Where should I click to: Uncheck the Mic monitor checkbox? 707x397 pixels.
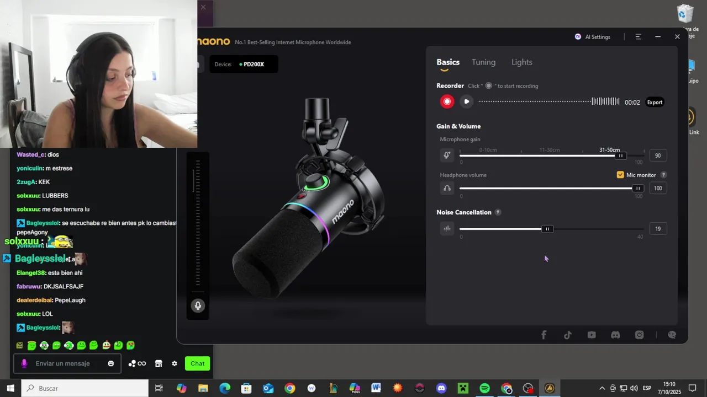click(620, 175)
